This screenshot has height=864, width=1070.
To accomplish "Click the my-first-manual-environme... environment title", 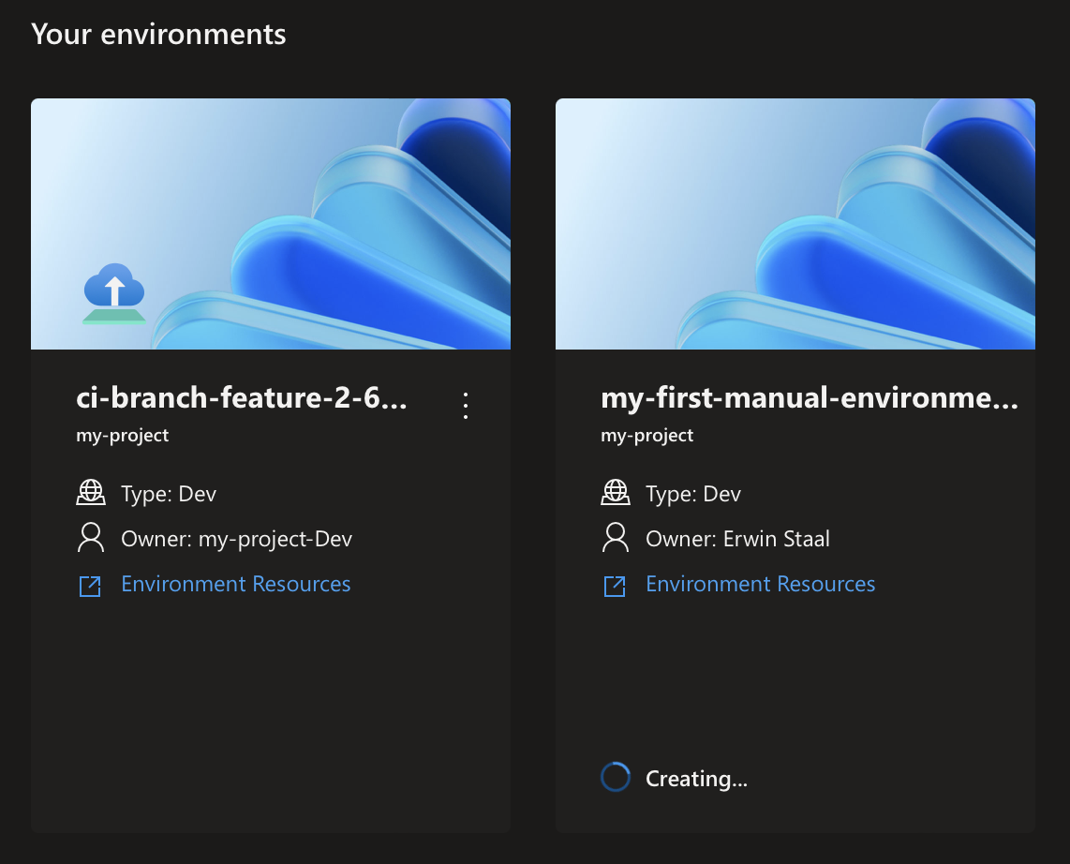I will point(810,398).
